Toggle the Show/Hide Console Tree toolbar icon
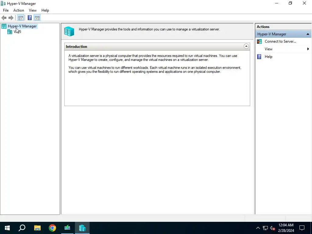 click(21, 18)
